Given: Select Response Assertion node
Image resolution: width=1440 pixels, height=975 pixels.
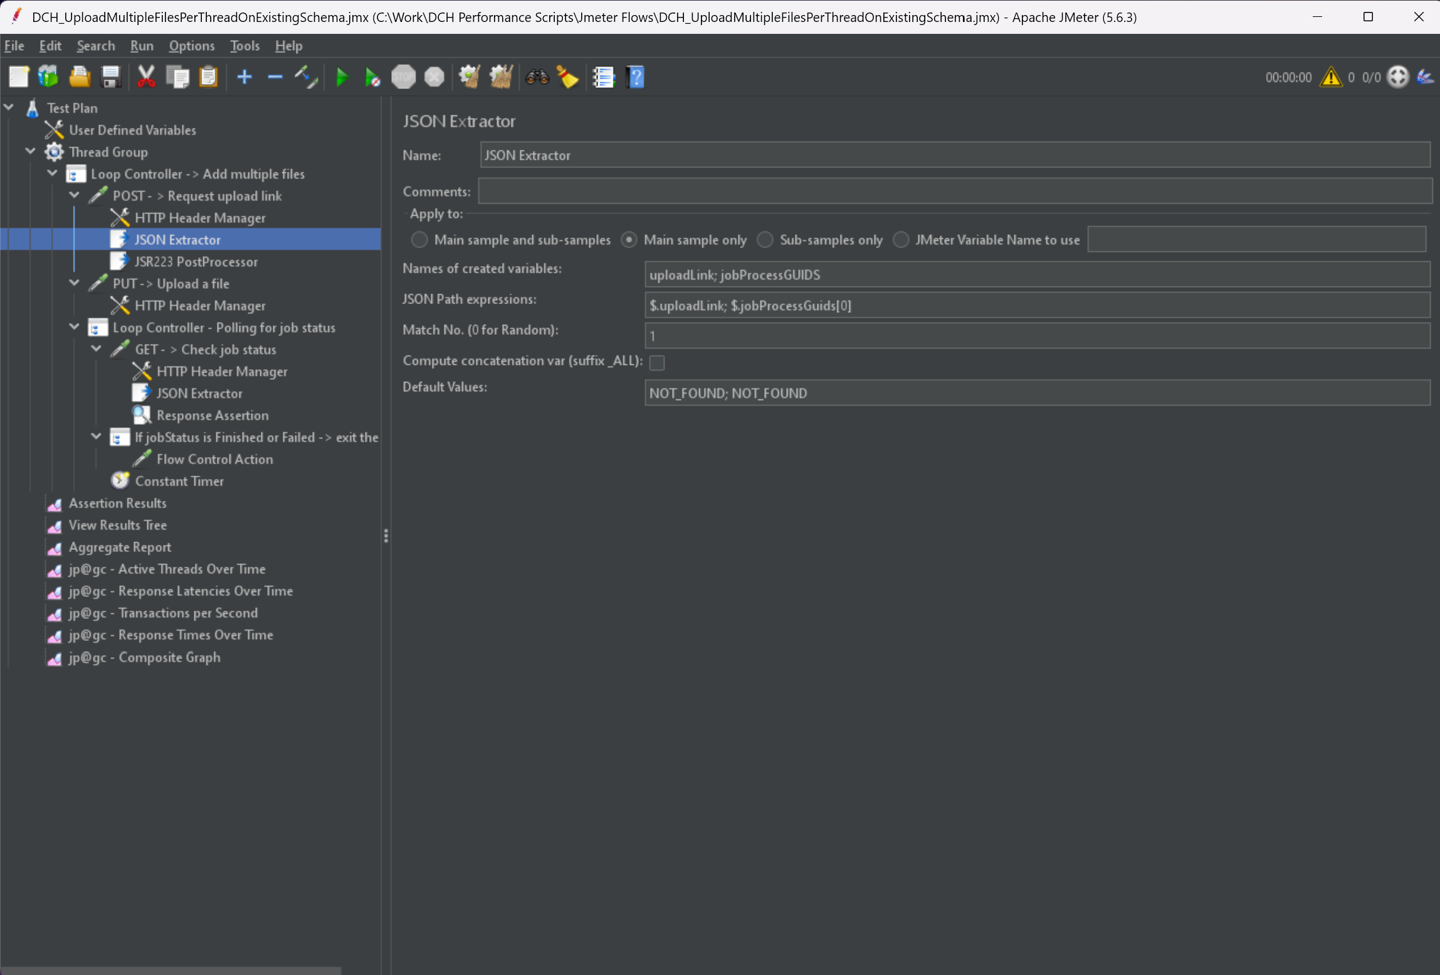Looking at the screenshot, I should 212,415.
